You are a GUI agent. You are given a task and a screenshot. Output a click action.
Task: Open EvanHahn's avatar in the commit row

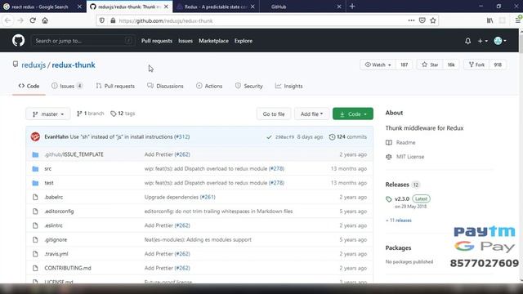[35, 136]
